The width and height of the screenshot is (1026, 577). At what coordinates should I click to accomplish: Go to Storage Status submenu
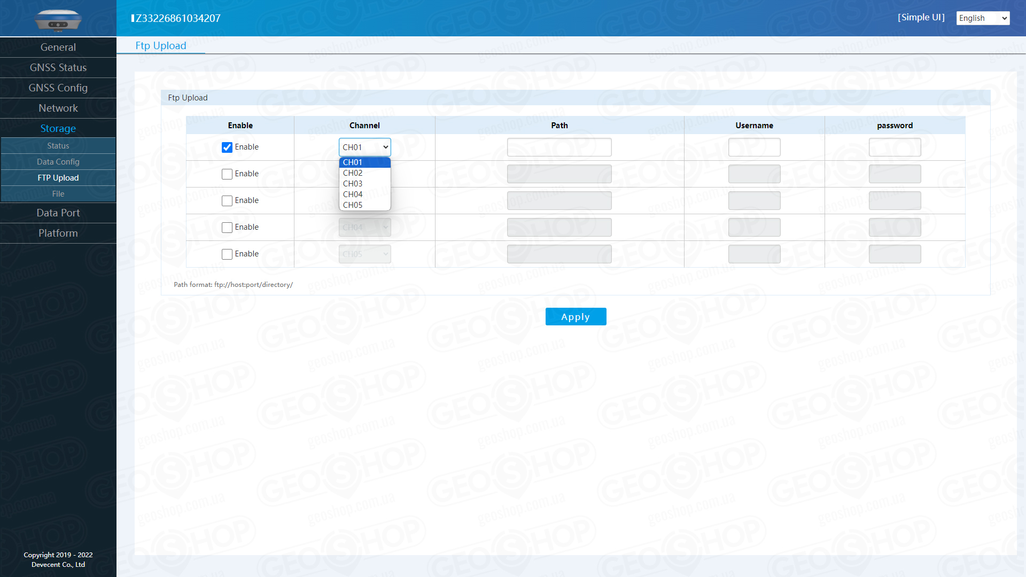58,146
